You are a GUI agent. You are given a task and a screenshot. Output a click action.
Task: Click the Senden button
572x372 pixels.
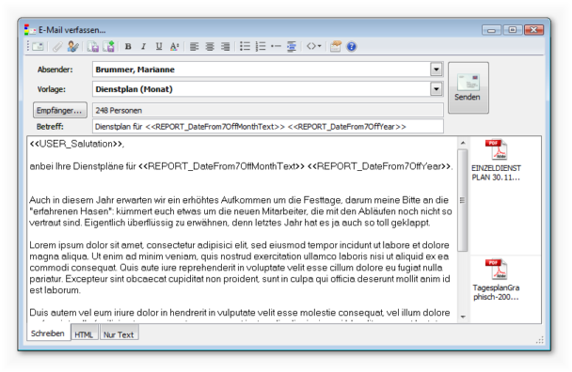pyautogui.click(x=468, y=87)
